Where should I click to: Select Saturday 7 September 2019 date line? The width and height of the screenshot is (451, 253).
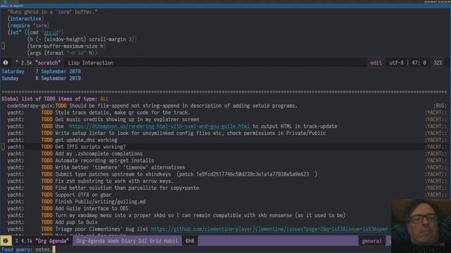pos(41,72)
